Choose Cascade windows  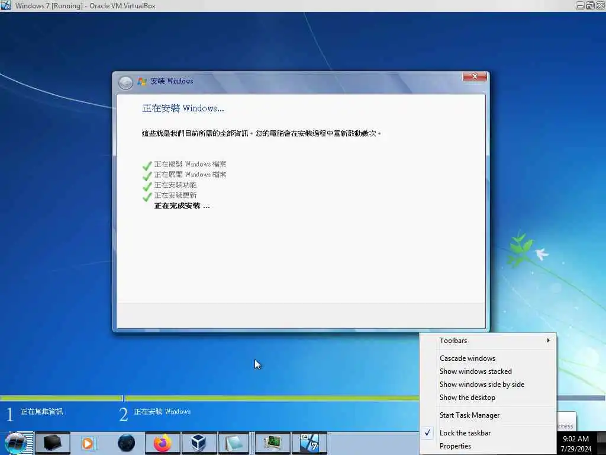click(x=488, y=358)
